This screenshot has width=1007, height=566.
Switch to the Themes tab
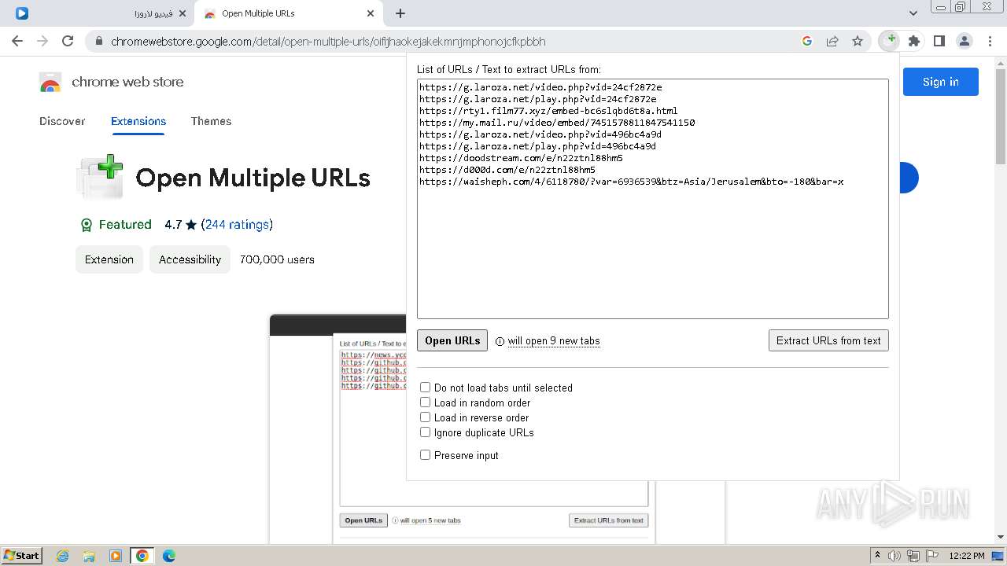(x=211, y=121)
